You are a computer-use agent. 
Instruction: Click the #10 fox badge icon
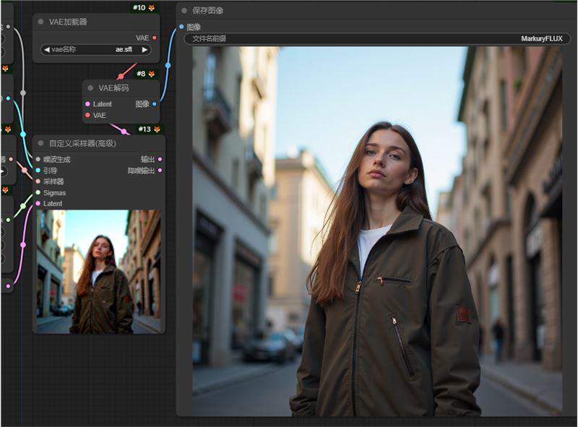(x=152, y=7)
